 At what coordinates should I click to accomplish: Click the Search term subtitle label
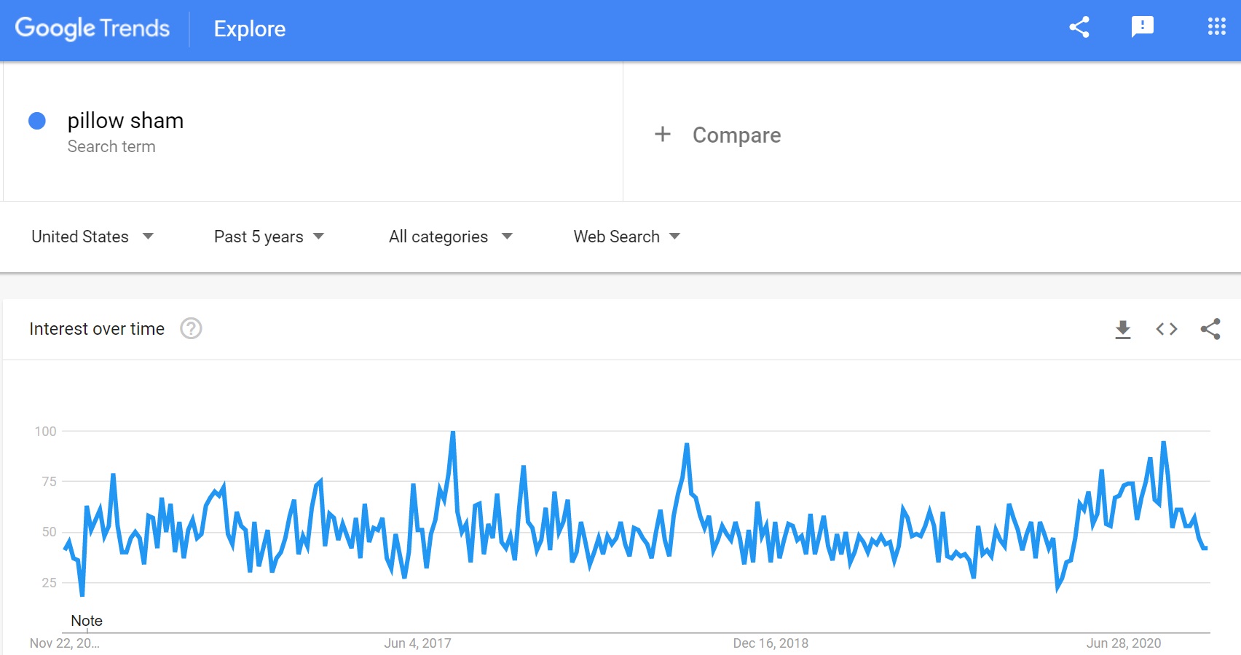point(111,147)
